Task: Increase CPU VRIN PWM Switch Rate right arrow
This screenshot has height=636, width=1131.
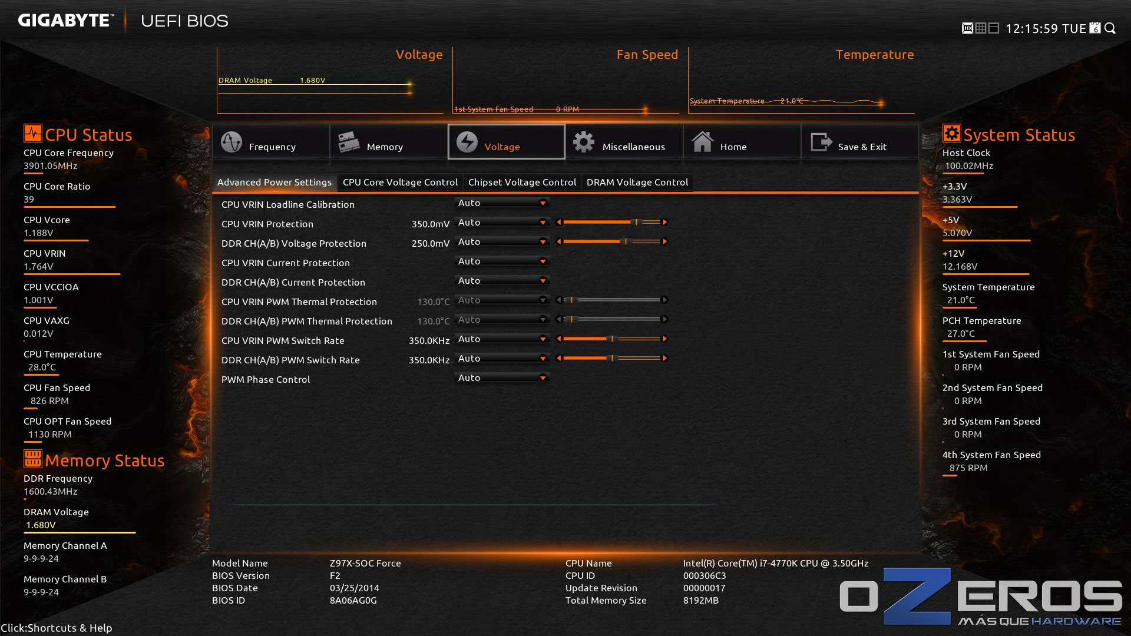Action: click(664, 339)
